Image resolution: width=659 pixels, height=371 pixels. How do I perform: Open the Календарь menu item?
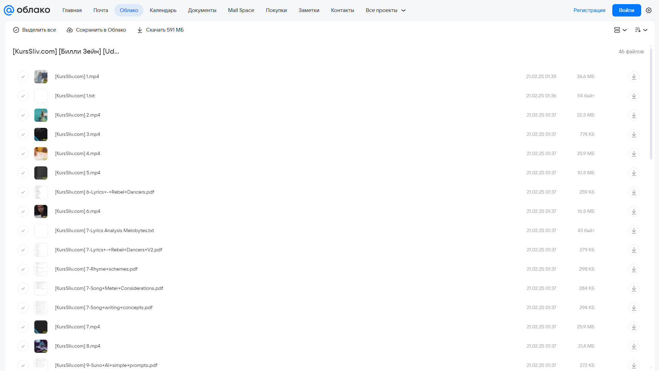coord(163,10)
